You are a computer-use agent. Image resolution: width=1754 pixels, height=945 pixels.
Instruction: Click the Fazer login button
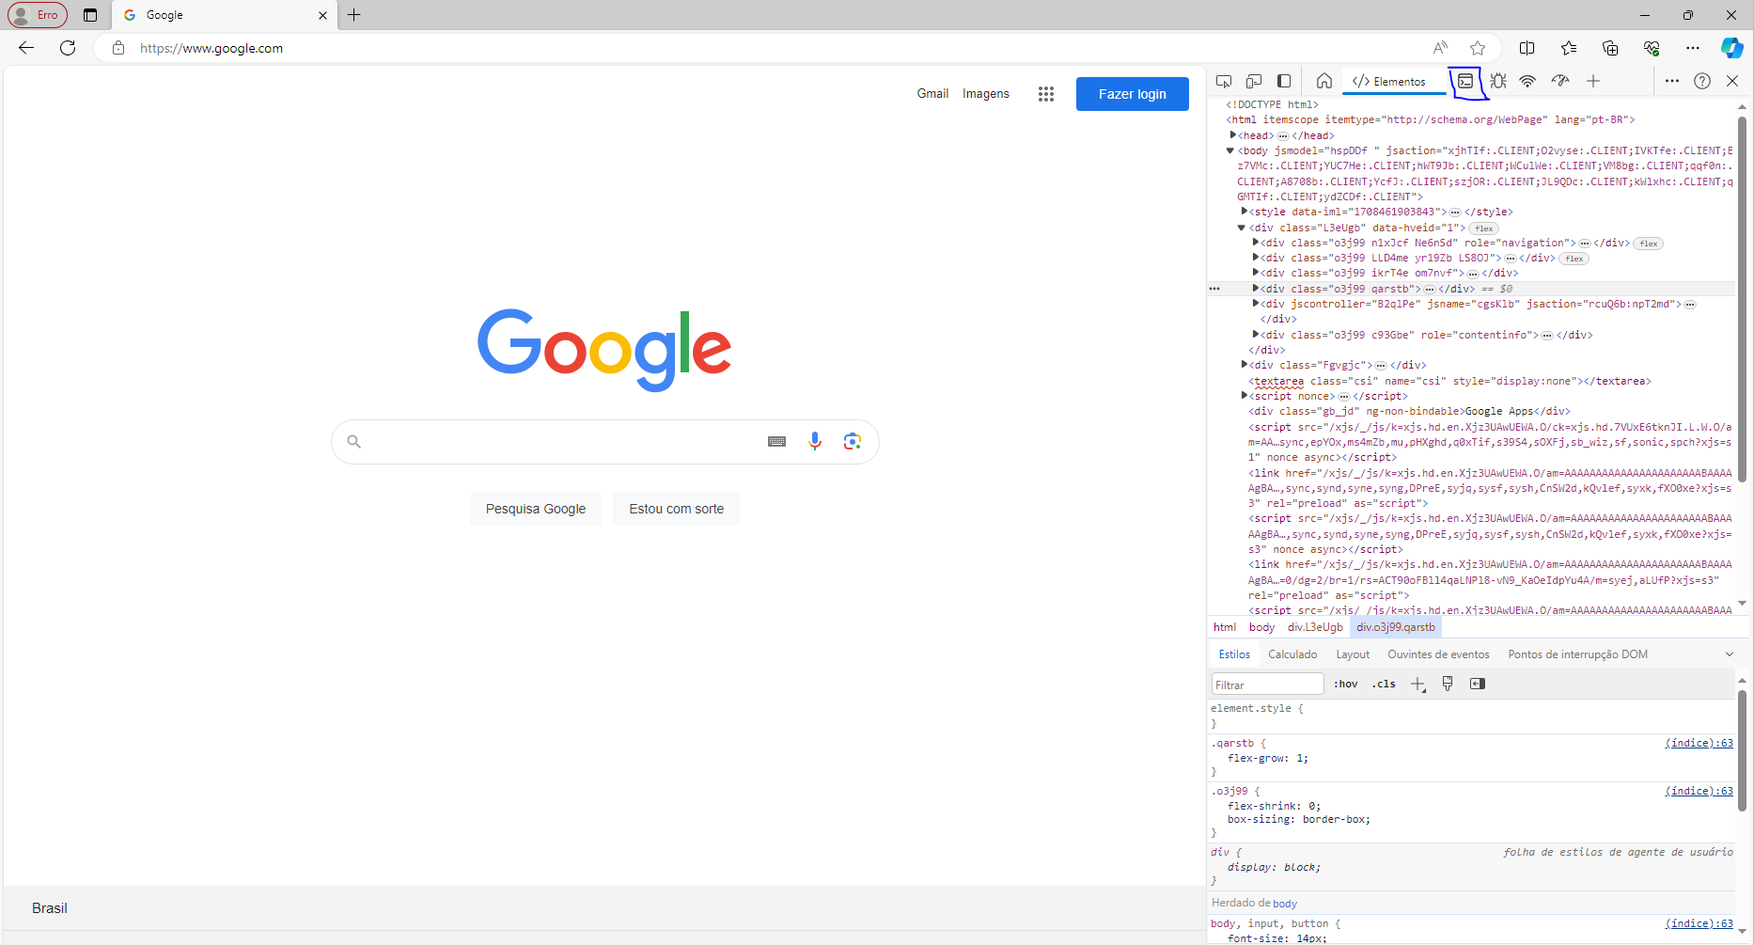tap(1132, 94)
